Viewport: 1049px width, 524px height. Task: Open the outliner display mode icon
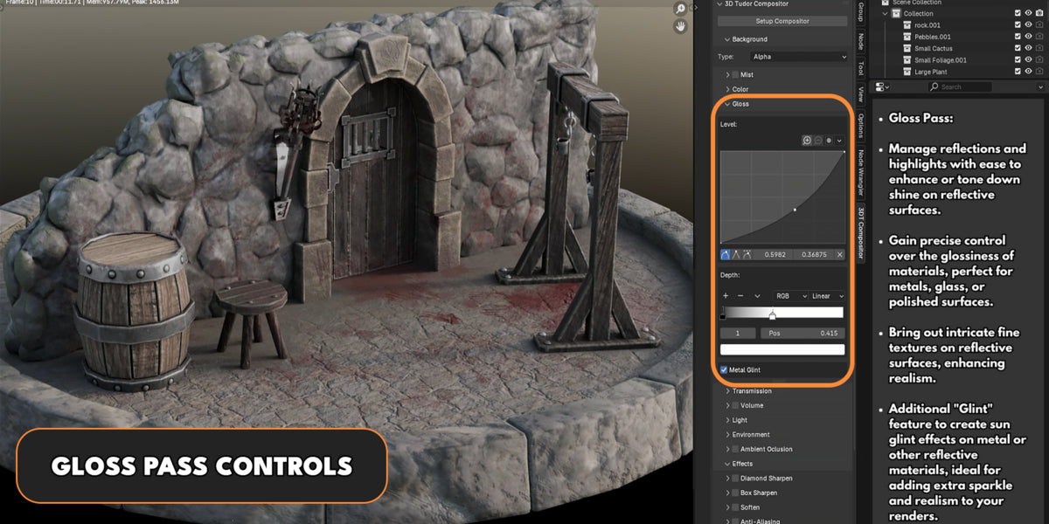[882, 86]
